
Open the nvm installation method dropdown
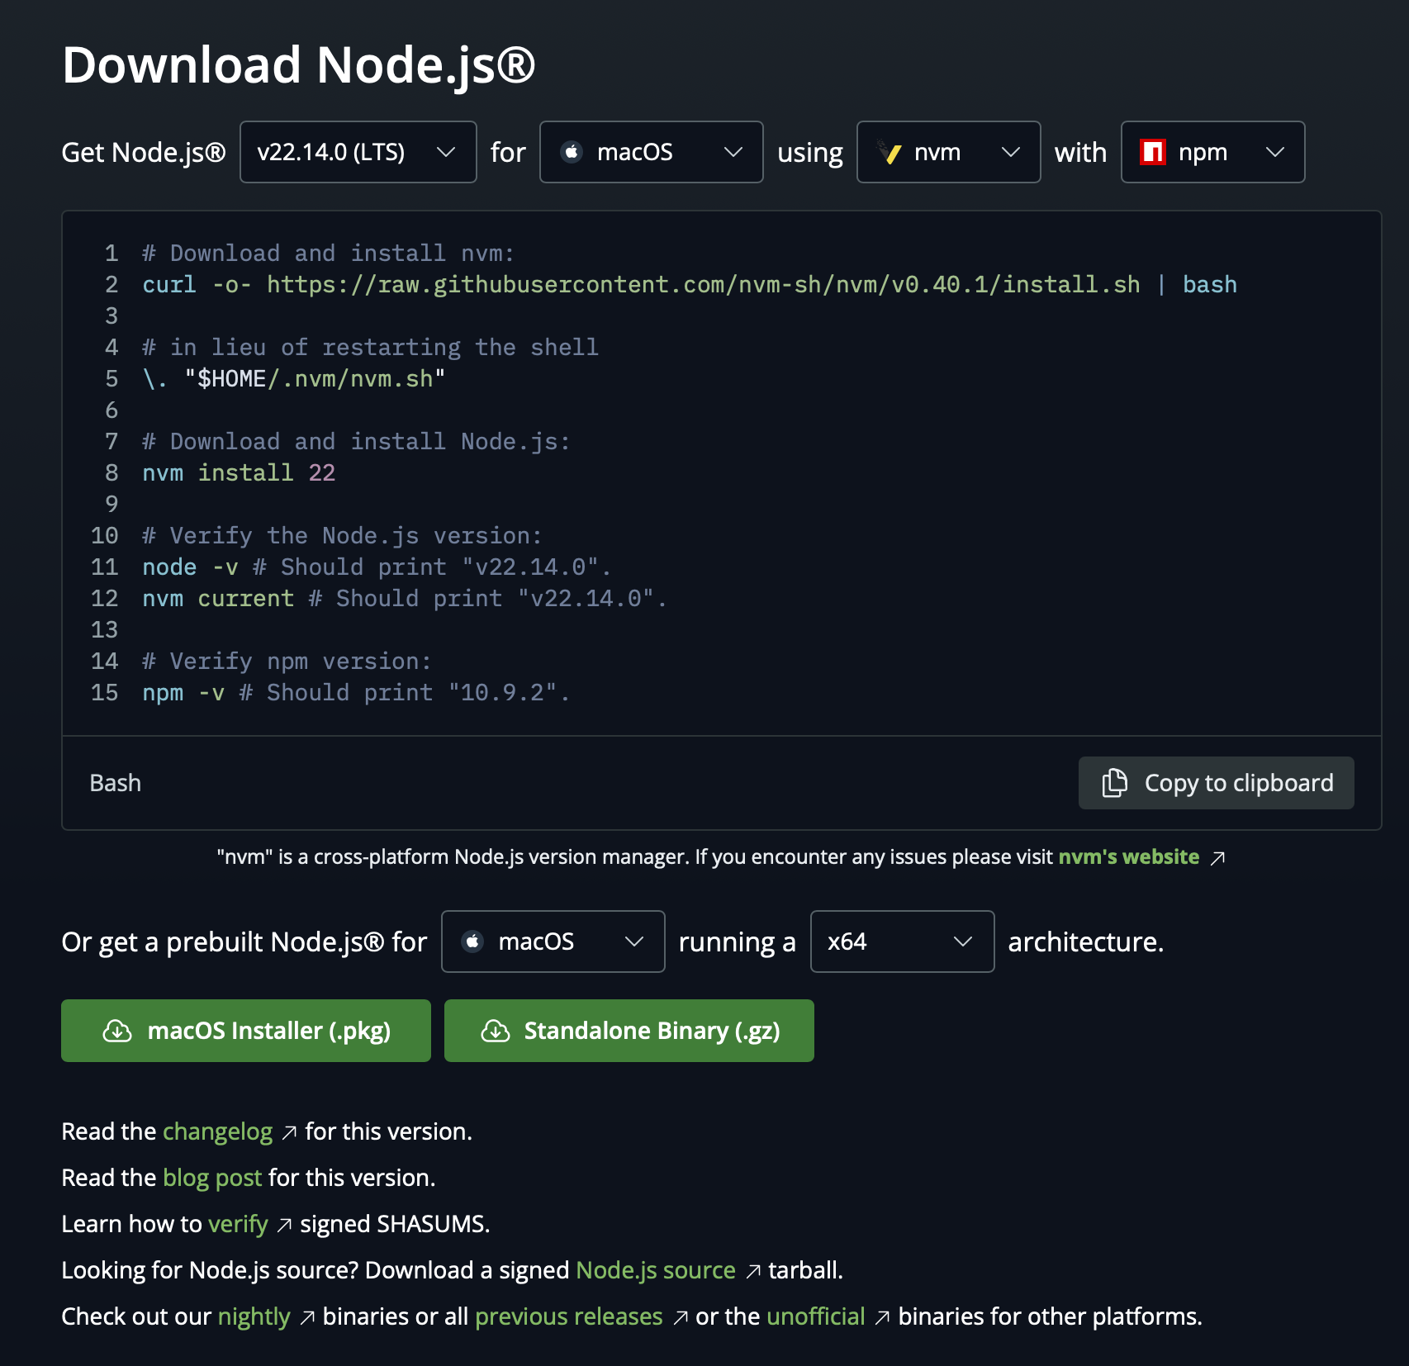pos(948,152)
